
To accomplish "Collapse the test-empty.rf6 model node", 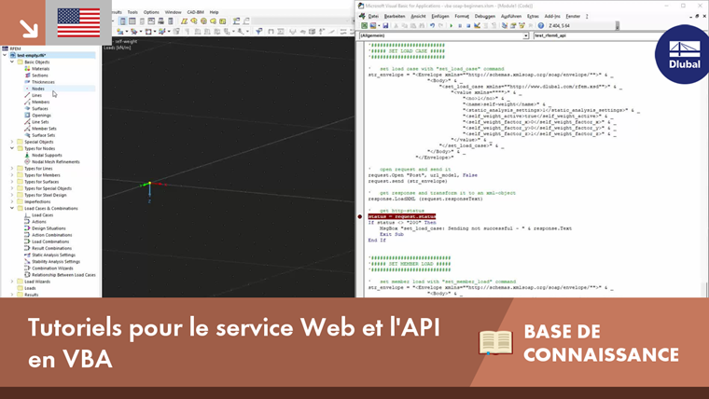I will point(5,55).
